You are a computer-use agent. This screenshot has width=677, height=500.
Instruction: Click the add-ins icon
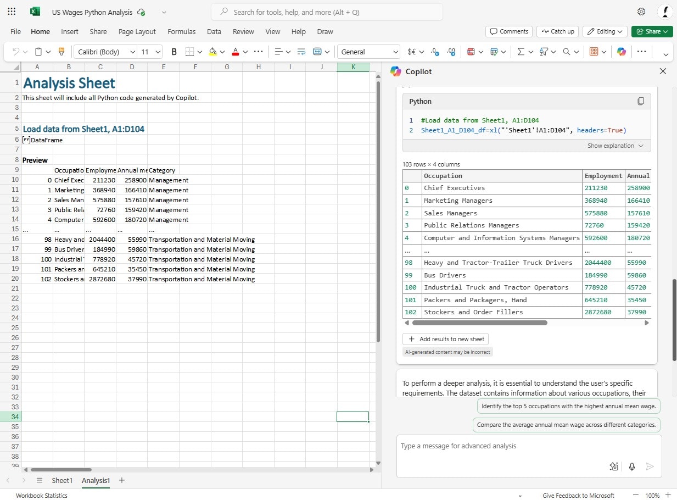coord(594,52)
